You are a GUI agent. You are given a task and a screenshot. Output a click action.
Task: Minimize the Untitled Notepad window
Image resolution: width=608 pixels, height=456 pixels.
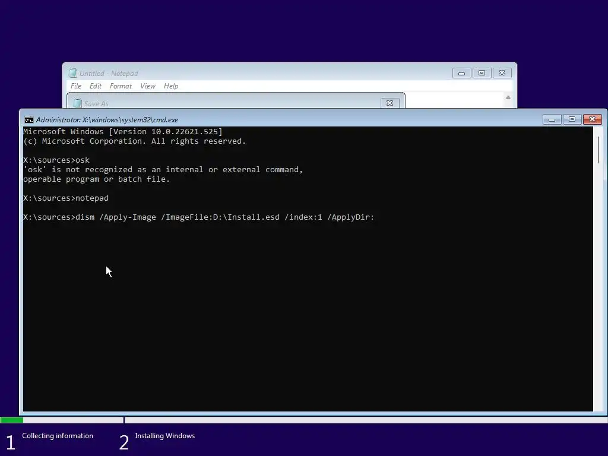(461, 73)
